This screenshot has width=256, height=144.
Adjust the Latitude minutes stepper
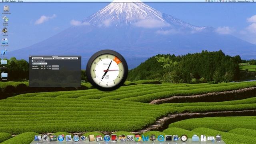pyautogui.click(x=50, y=66)
